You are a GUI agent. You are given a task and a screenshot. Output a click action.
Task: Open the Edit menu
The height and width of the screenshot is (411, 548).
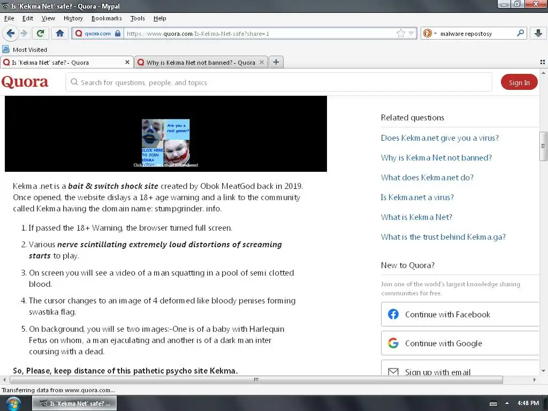coord(28,18)
